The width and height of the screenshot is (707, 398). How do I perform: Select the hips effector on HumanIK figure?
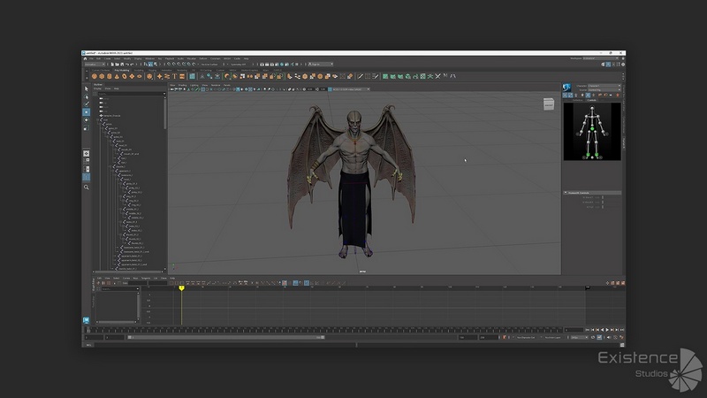[x=590, y=130]
